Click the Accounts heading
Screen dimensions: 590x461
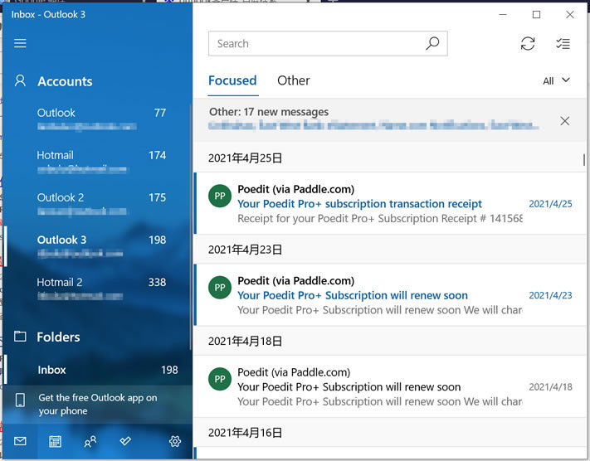coord(65,81)
